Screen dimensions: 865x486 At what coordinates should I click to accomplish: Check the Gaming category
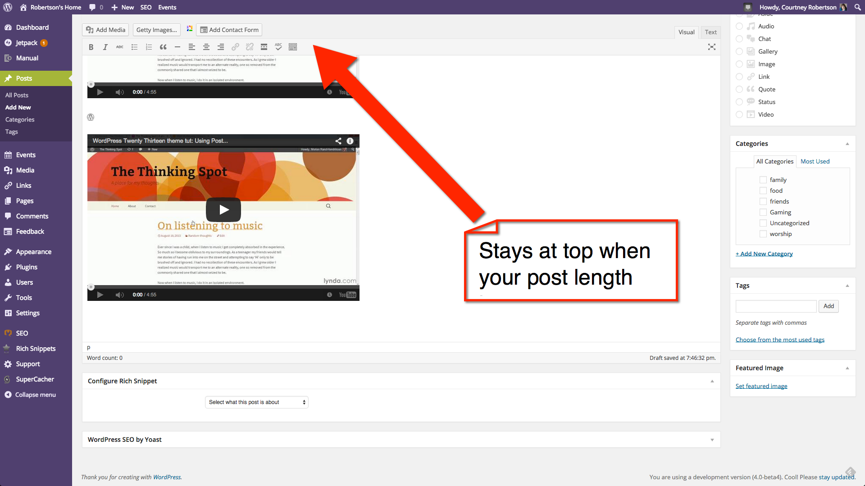coord(763,212)
